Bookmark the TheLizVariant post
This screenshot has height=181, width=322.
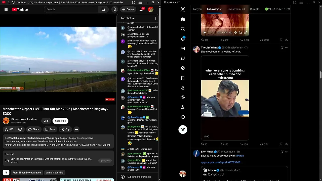pos(281,144)
